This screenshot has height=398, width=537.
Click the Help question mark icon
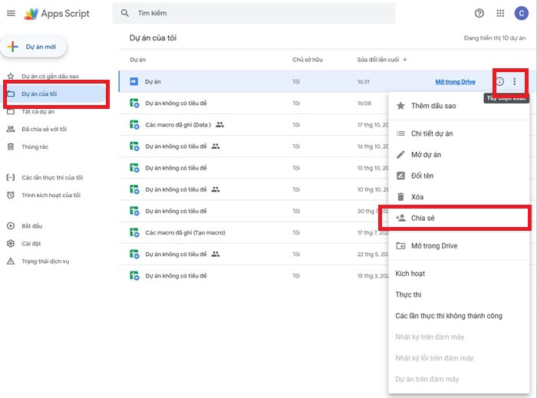479,13
